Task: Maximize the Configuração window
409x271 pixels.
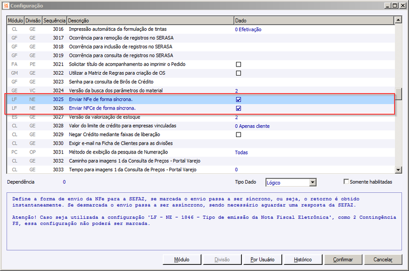Action: (395, 6)
